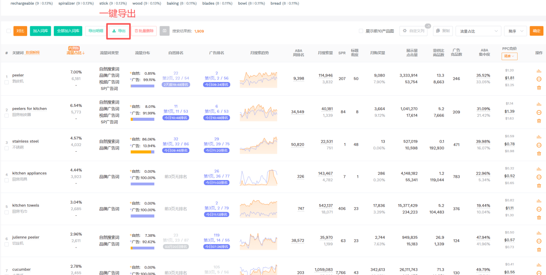The width and height of the screenshot is (546, 275).
Task: Open the 流量占比 sort field dropdown
Action: tap(478, 31)
